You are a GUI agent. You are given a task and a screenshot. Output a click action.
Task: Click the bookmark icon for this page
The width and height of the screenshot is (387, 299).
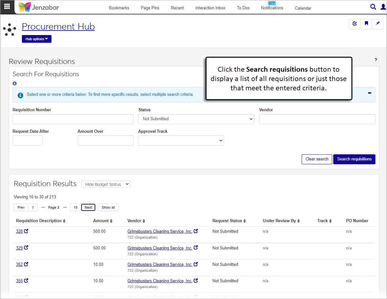366,23
